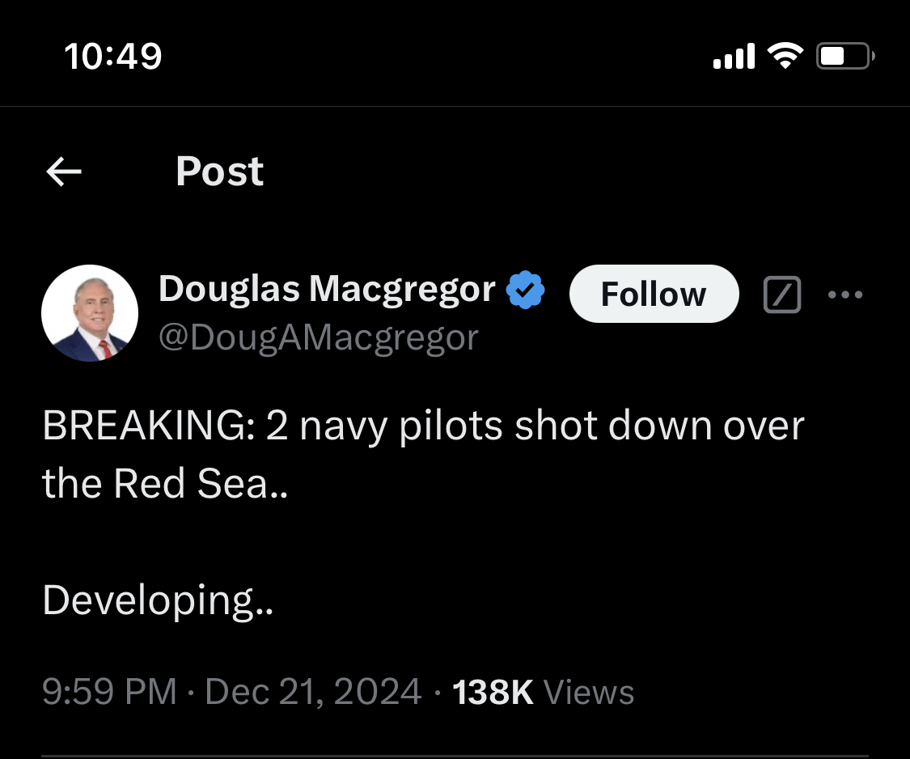Tap the battery indicator icon
Viewport: 910px width, 759px height.
(x=845, y=57)
